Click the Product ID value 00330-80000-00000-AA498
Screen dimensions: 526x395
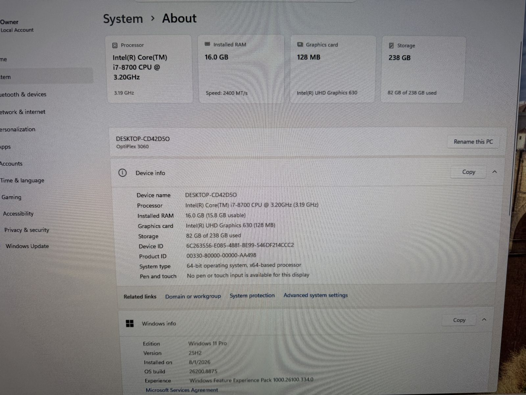click(221, 255)
